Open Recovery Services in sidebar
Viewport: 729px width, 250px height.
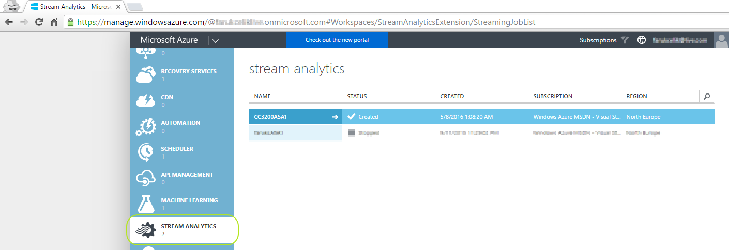182,74
